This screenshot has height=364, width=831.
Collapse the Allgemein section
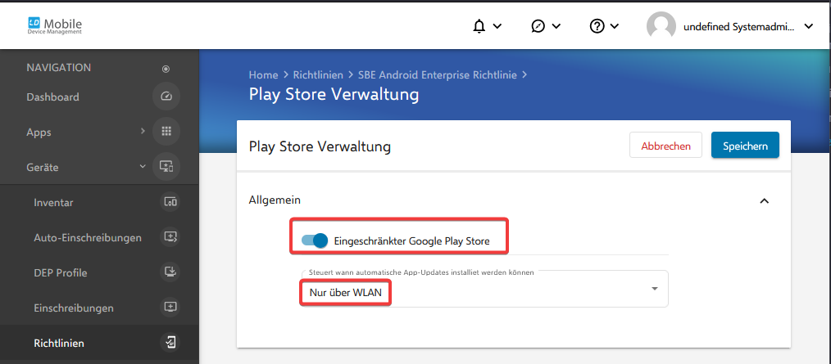point(764,200)
